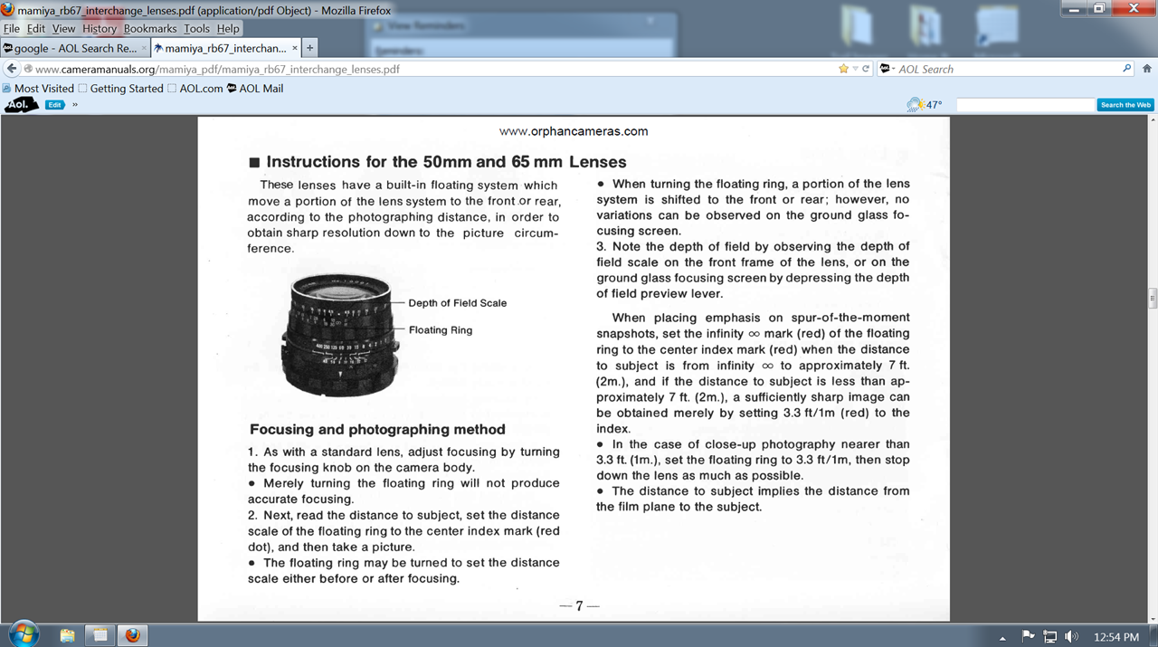Image resolution: width=1158 pixels, height=647 pixels.
Task: Click the heading 'Instructions for the 50mm and 65 mm Lenses'
Action: (x=446, y=162)
